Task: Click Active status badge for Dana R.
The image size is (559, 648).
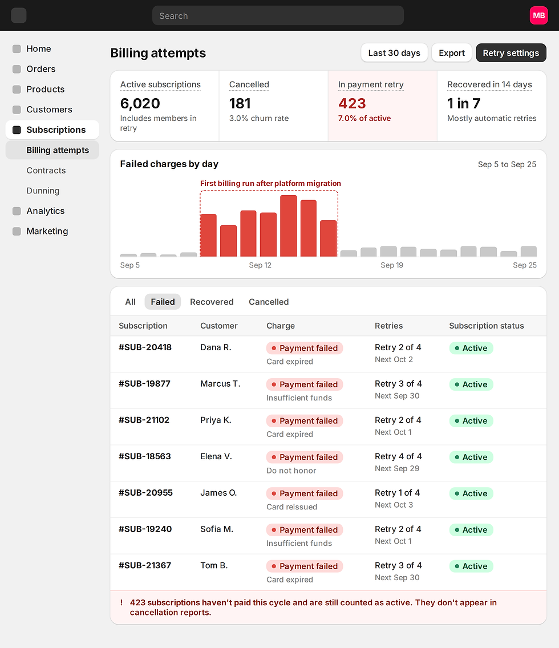Action: [471, 348]
